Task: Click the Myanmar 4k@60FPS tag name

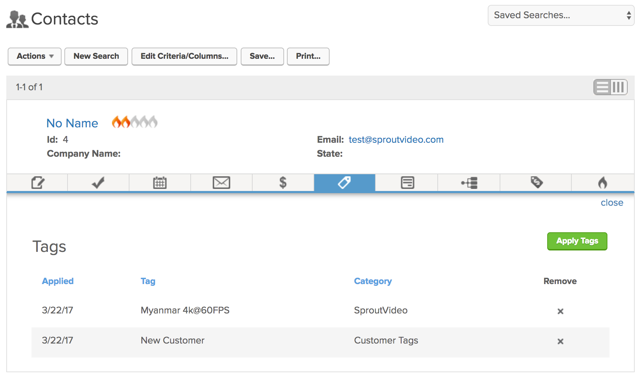Action: pos(185,310)
